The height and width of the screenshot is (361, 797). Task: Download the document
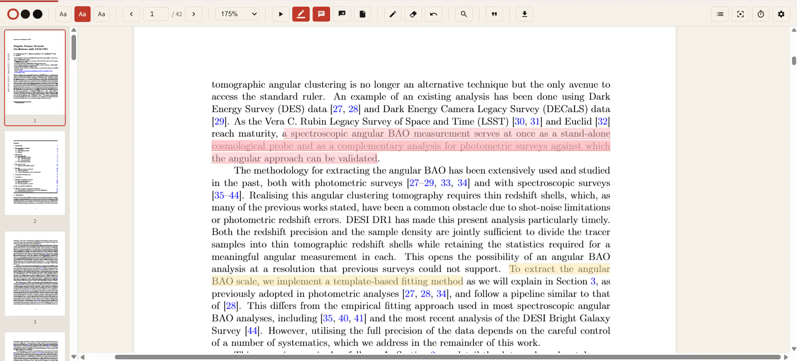(525, 14)
